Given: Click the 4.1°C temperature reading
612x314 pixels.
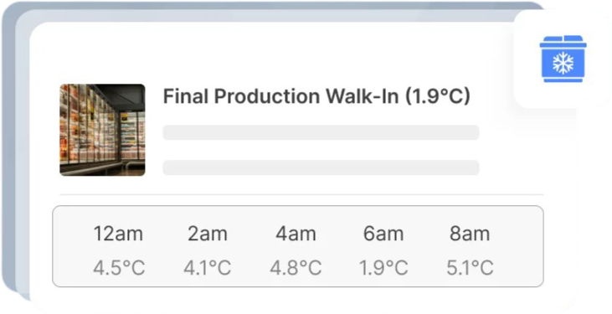Looking at the screenshot, I should pos(208,268).
